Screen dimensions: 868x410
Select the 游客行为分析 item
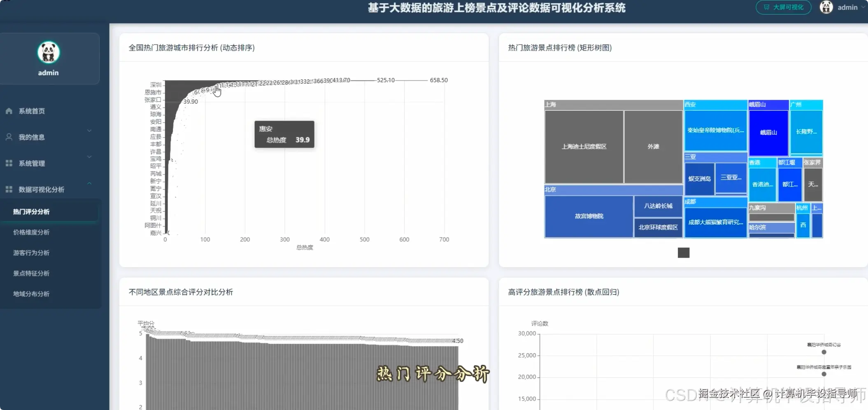click(x=31, y=252)
